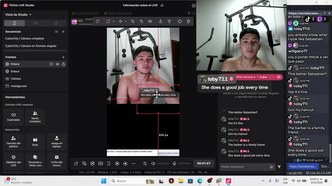
Task: Click the Información sobre el LIVE title
Action: (x=140, y=5)
